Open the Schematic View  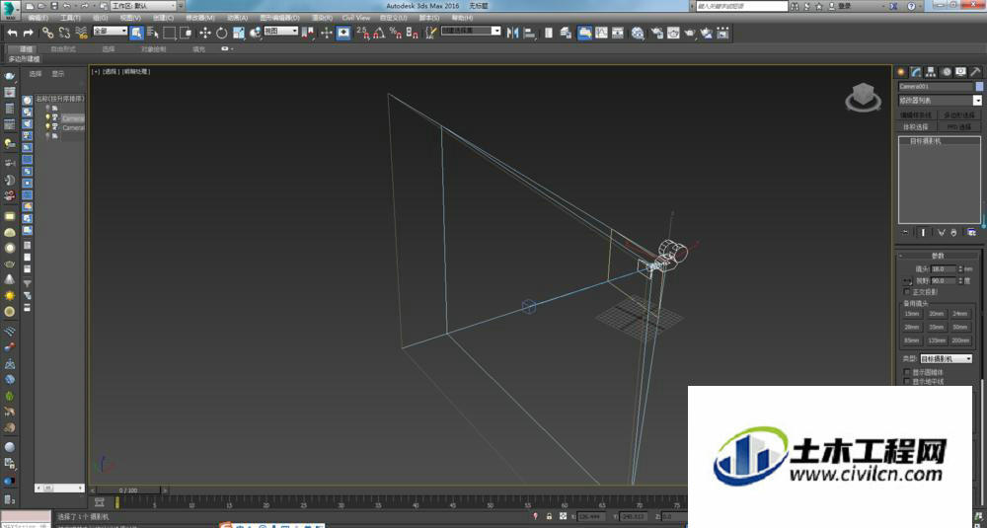click(618, 33)
